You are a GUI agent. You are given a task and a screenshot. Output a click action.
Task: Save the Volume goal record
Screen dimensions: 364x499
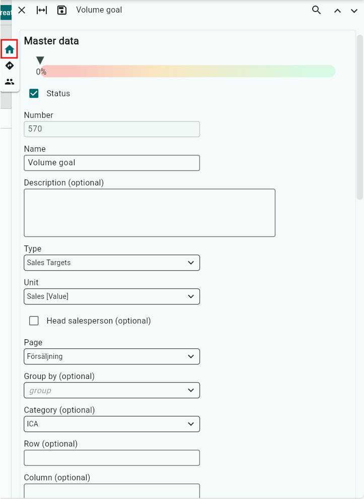[x=61, y=10]
